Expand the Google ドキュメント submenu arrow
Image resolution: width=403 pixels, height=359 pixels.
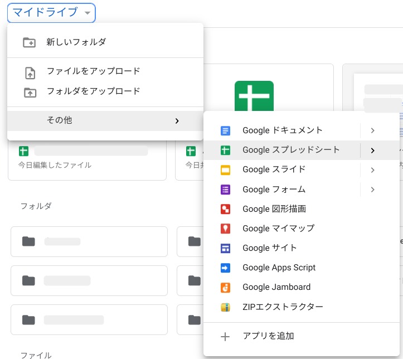(x=372, y=130)
